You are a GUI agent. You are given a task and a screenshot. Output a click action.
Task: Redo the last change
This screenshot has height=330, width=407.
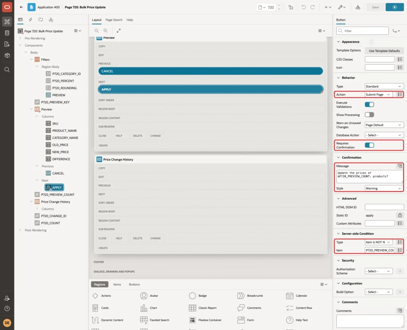point(312,7)
